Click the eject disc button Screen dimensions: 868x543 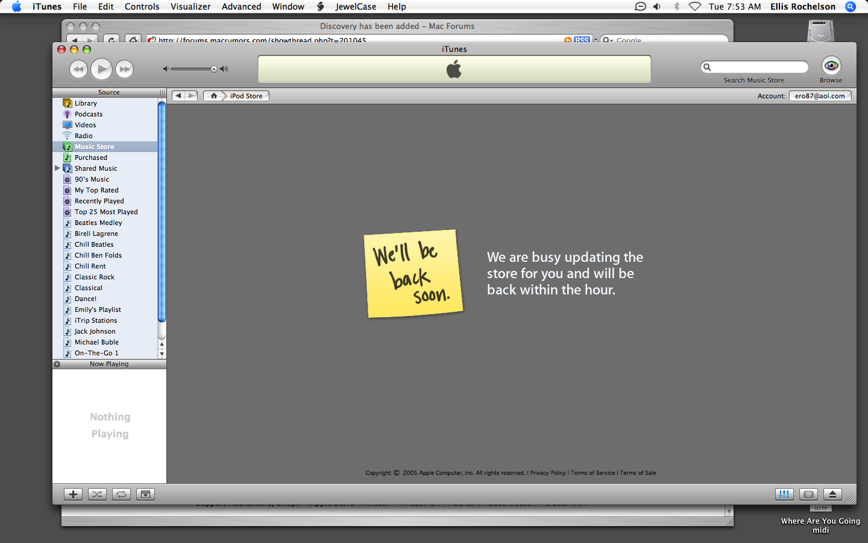pos(832,494)
